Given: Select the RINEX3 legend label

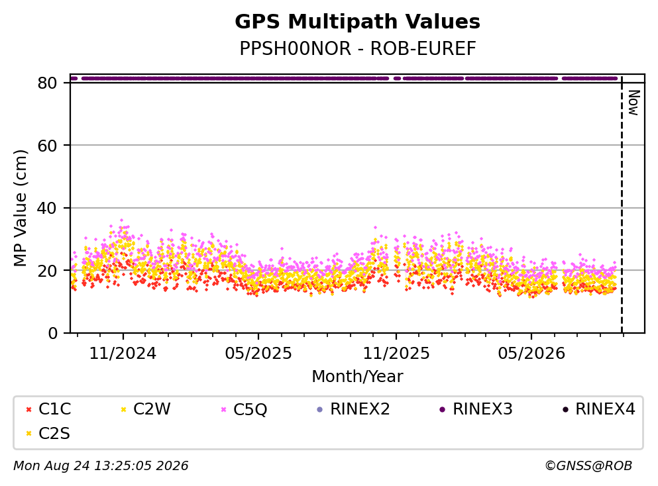Looking at the screenshot, I should [x=482, y=409].
